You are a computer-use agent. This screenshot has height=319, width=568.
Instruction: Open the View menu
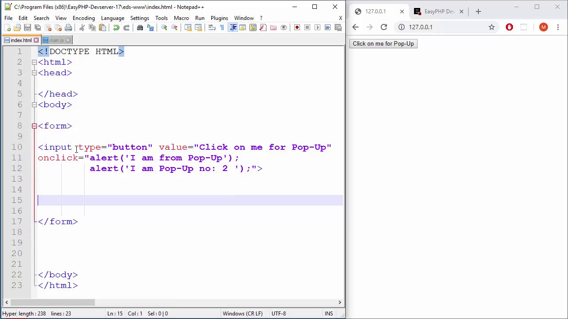point(61,18)
